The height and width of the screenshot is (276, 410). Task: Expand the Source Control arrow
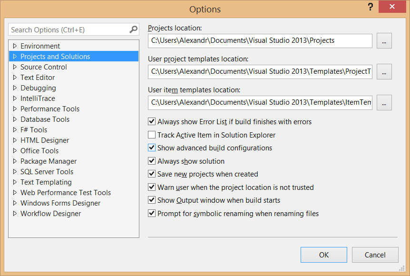15,67
